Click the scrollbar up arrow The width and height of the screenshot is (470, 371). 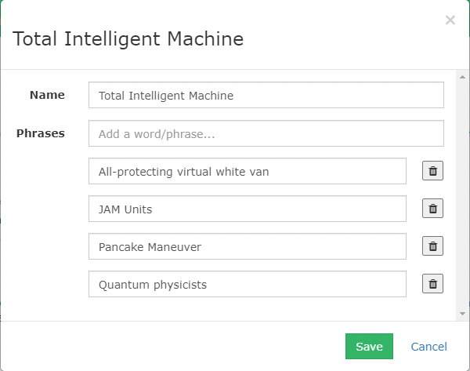coord(462,77)
